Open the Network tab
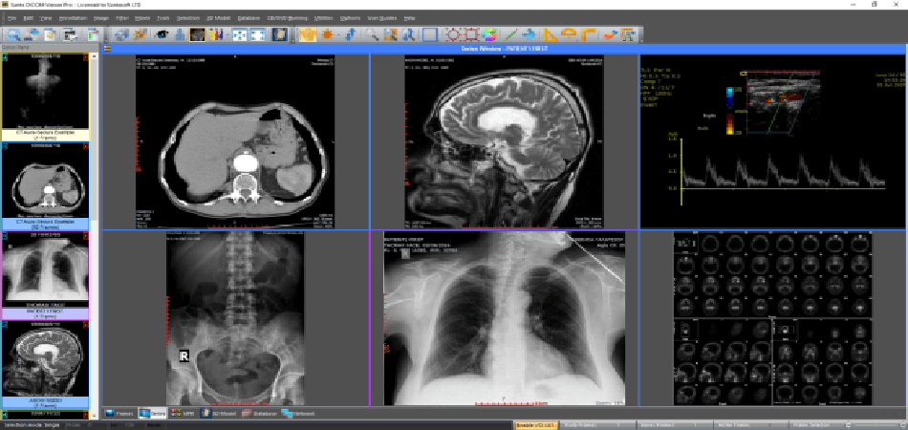The image size is (908, 430). pos(299,414)
